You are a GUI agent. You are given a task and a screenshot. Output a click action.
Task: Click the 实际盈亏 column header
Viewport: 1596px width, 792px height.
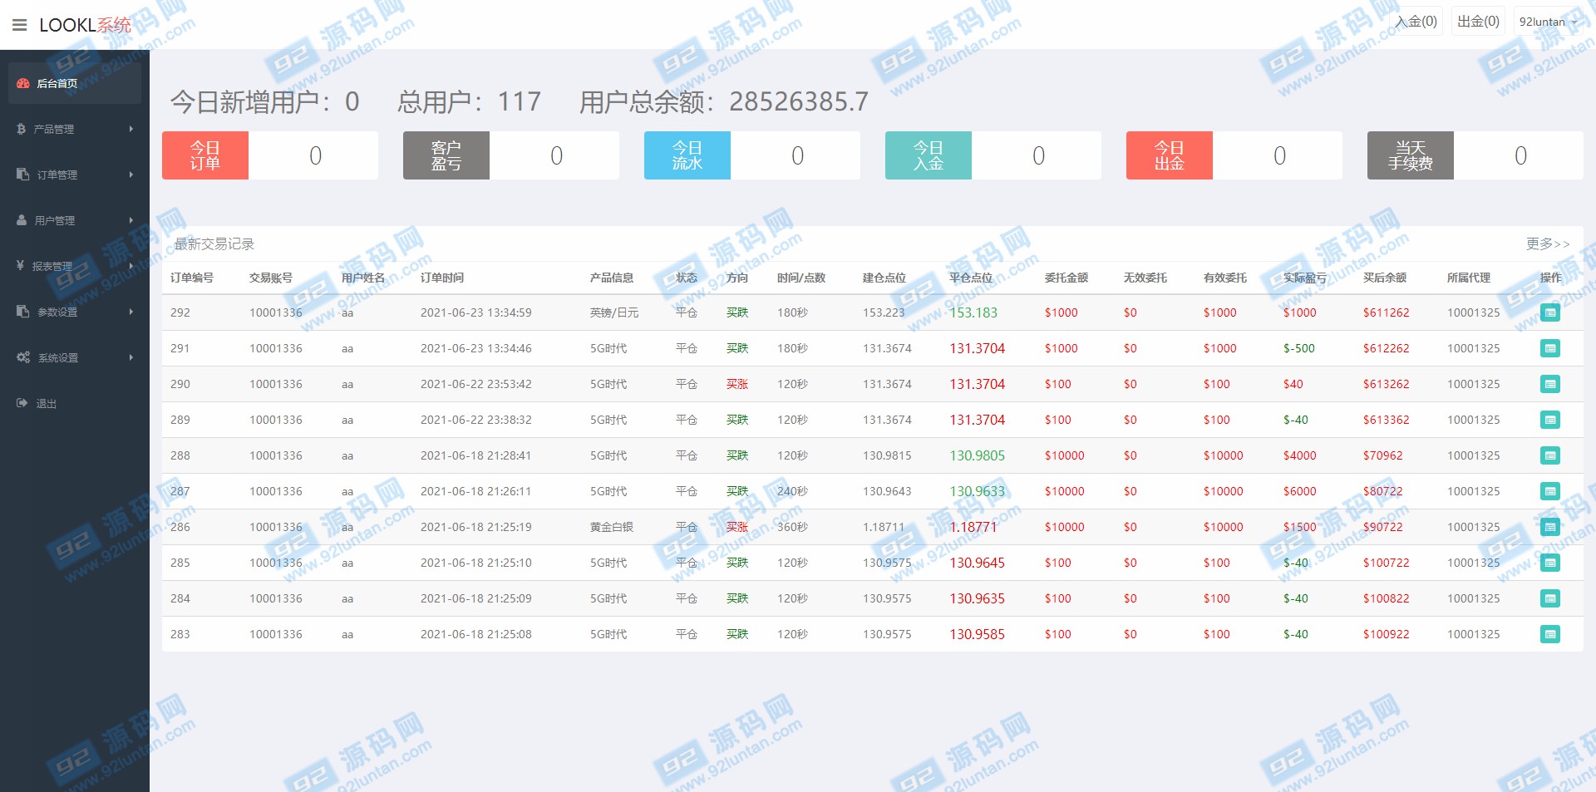coord(1305,278)
